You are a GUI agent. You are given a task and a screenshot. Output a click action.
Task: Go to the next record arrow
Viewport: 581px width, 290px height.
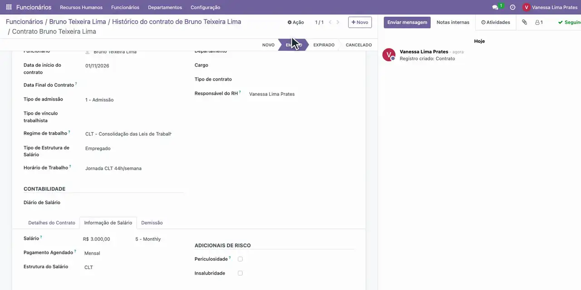pyautogui.click(x=338, y=22)
